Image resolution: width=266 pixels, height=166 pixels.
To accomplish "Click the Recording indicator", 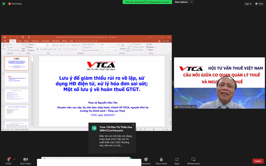I will 15,4.
